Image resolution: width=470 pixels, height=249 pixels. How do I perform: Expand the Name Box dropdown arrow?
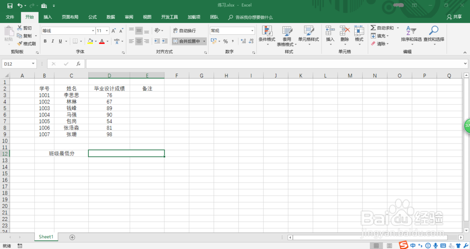[33, 64]
